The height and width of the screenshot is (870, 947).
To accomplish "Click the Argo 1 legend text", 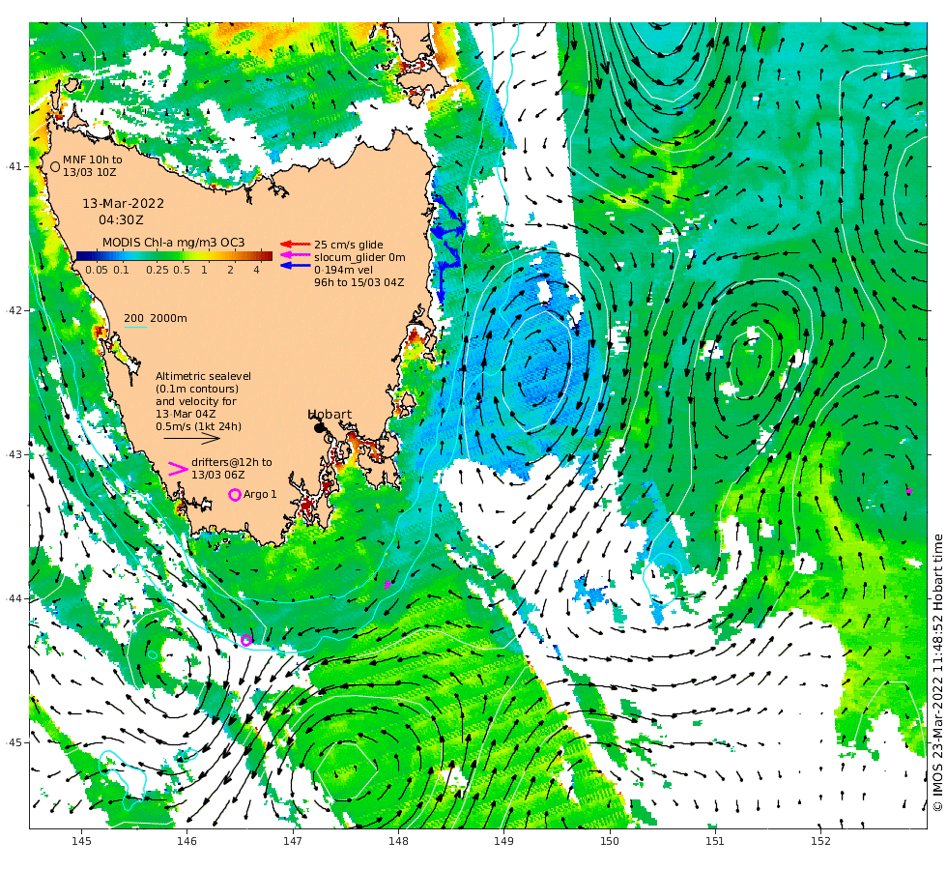I will (260, 494).
